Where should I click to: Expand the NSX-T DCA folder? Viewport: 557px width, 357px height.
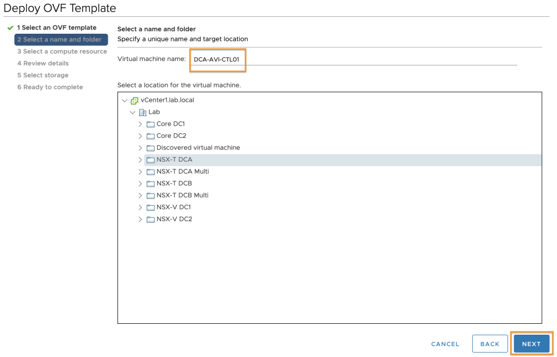[140, 160]
